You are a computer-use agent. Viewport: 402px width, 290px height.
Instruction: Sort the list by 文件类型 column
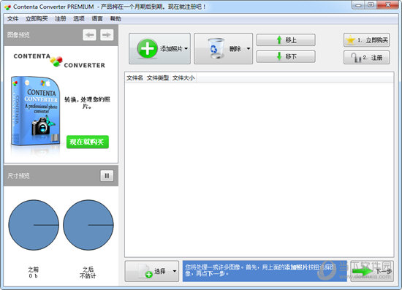click(158, 78)
